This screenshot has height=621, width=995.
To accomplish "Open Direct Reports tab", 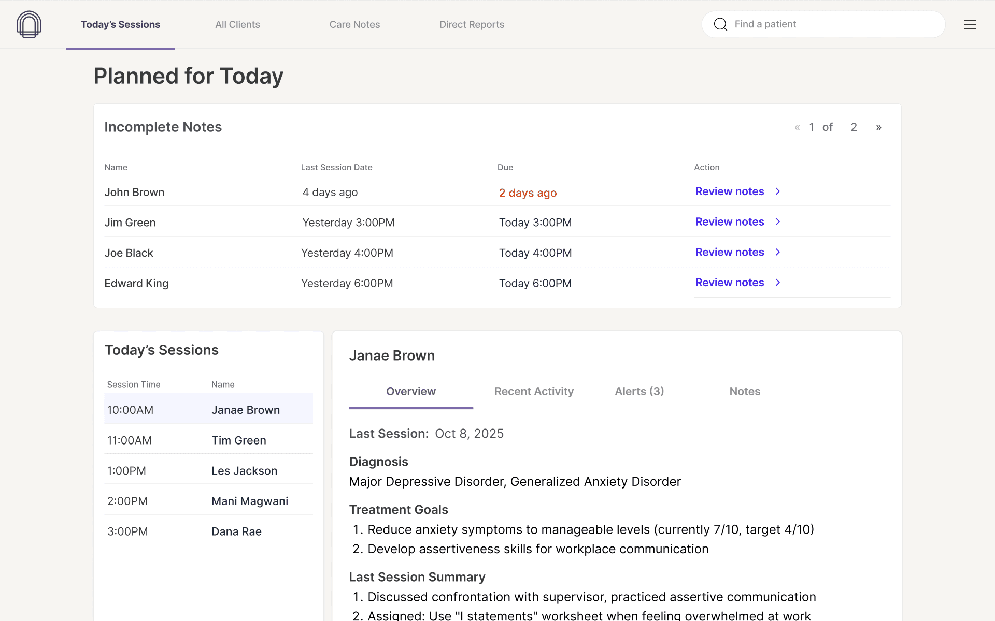I will pos(471,24).
